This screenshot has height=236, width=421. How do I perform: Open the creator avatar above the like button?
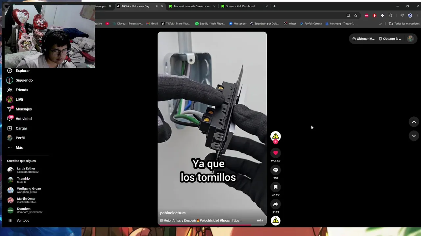[276, 136]
